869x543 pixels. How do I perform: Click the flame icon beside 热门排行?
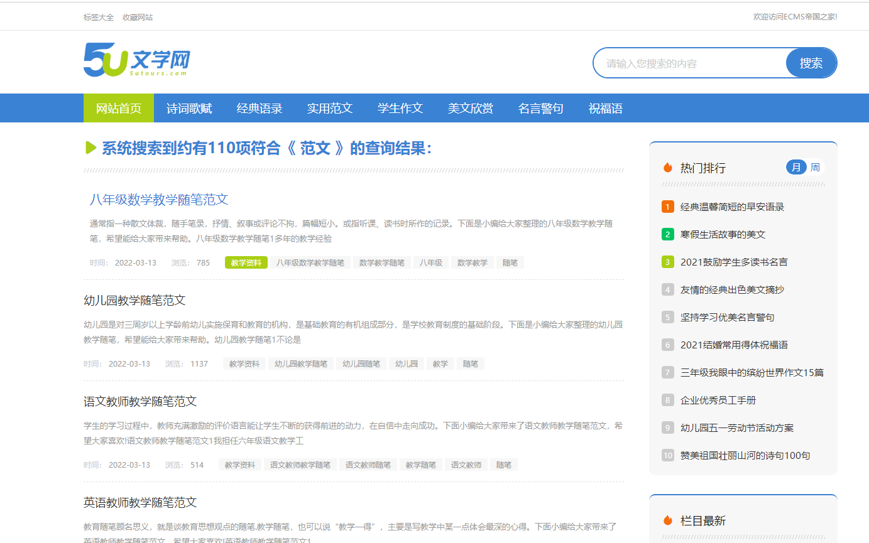coord(667,167)
